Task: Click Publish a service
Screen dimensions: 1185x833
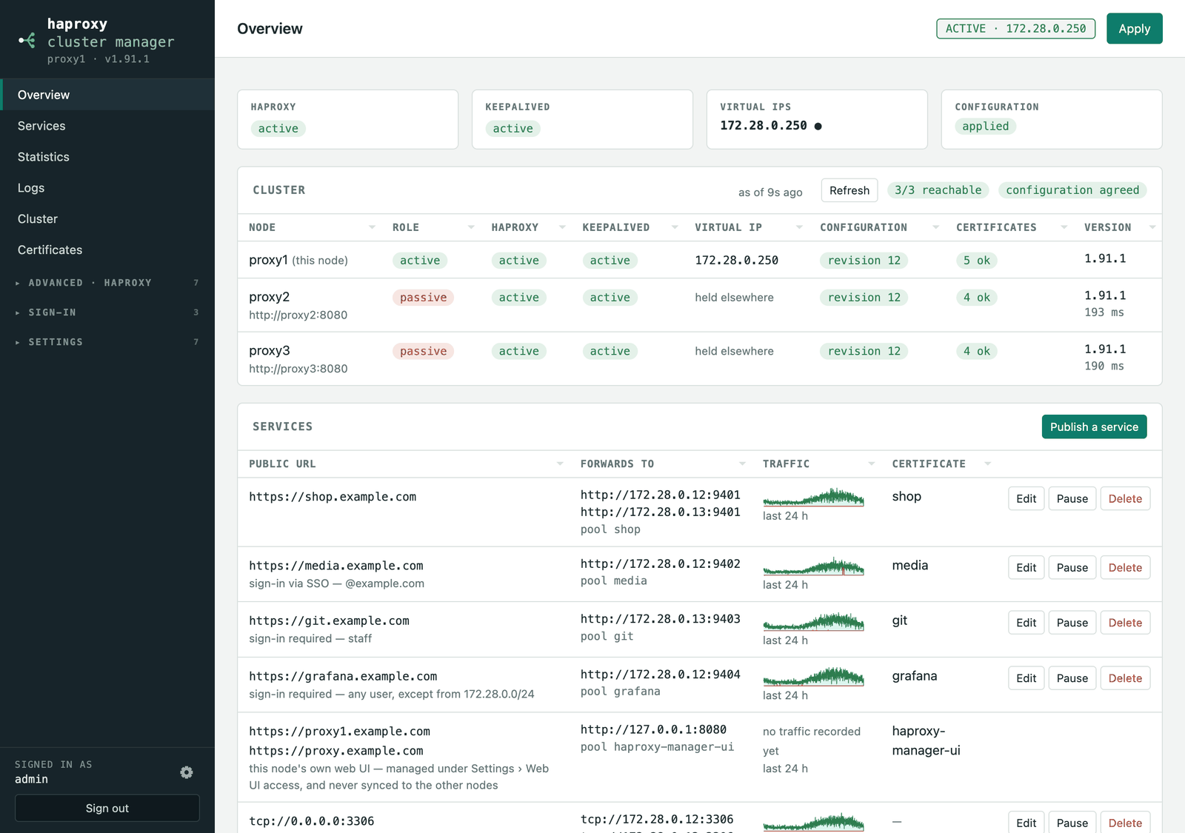Action: click(1094, 426)
